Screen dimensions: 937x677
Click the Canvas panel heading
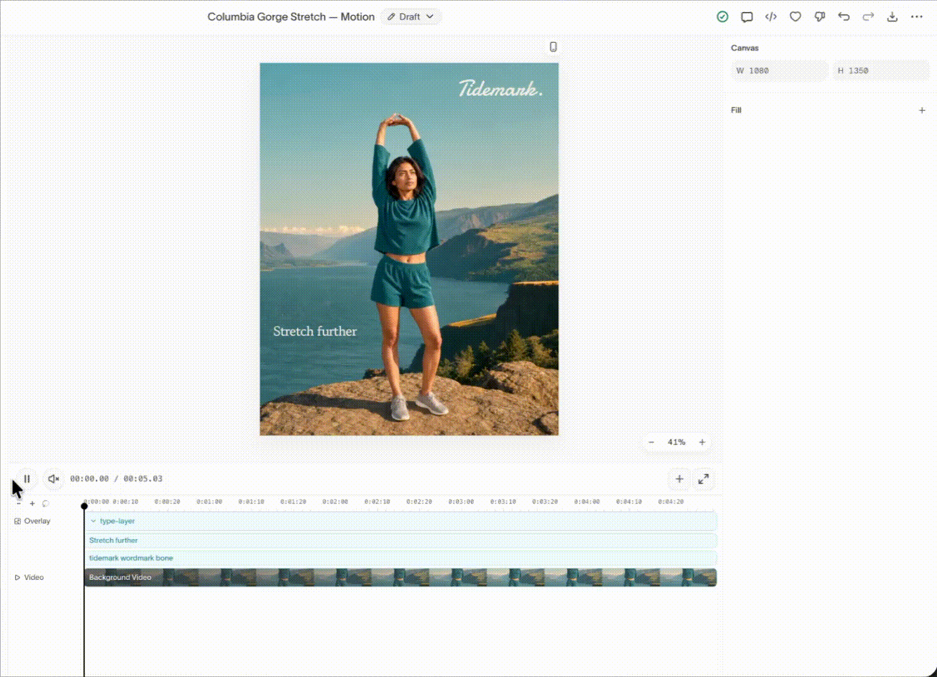[x=744, y=48]
